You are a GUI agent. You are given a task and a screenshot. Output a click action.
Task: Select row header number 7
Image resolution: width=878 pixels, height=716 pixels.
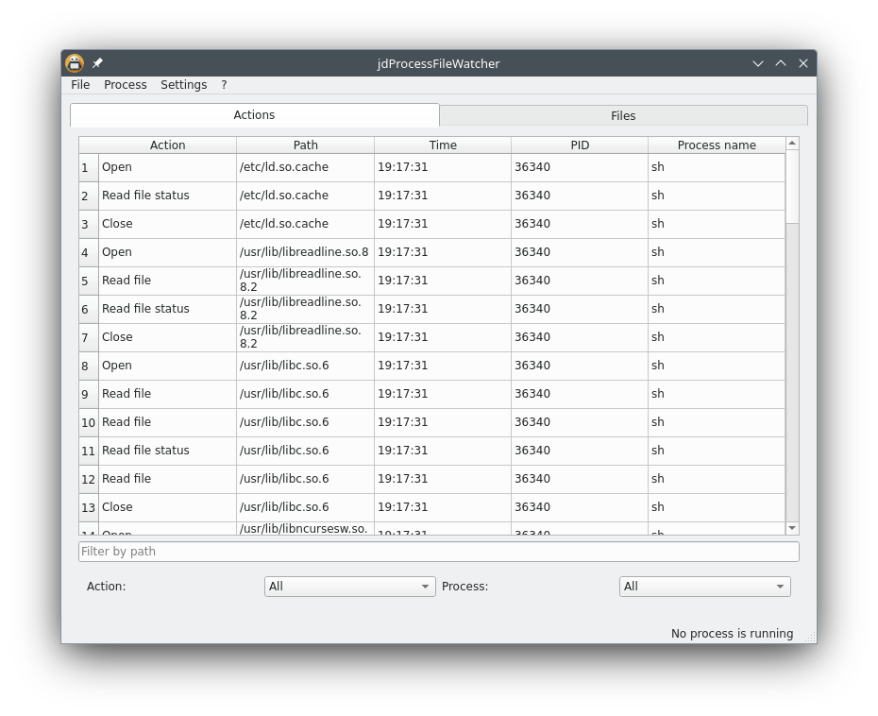click(x=89, y=337)
